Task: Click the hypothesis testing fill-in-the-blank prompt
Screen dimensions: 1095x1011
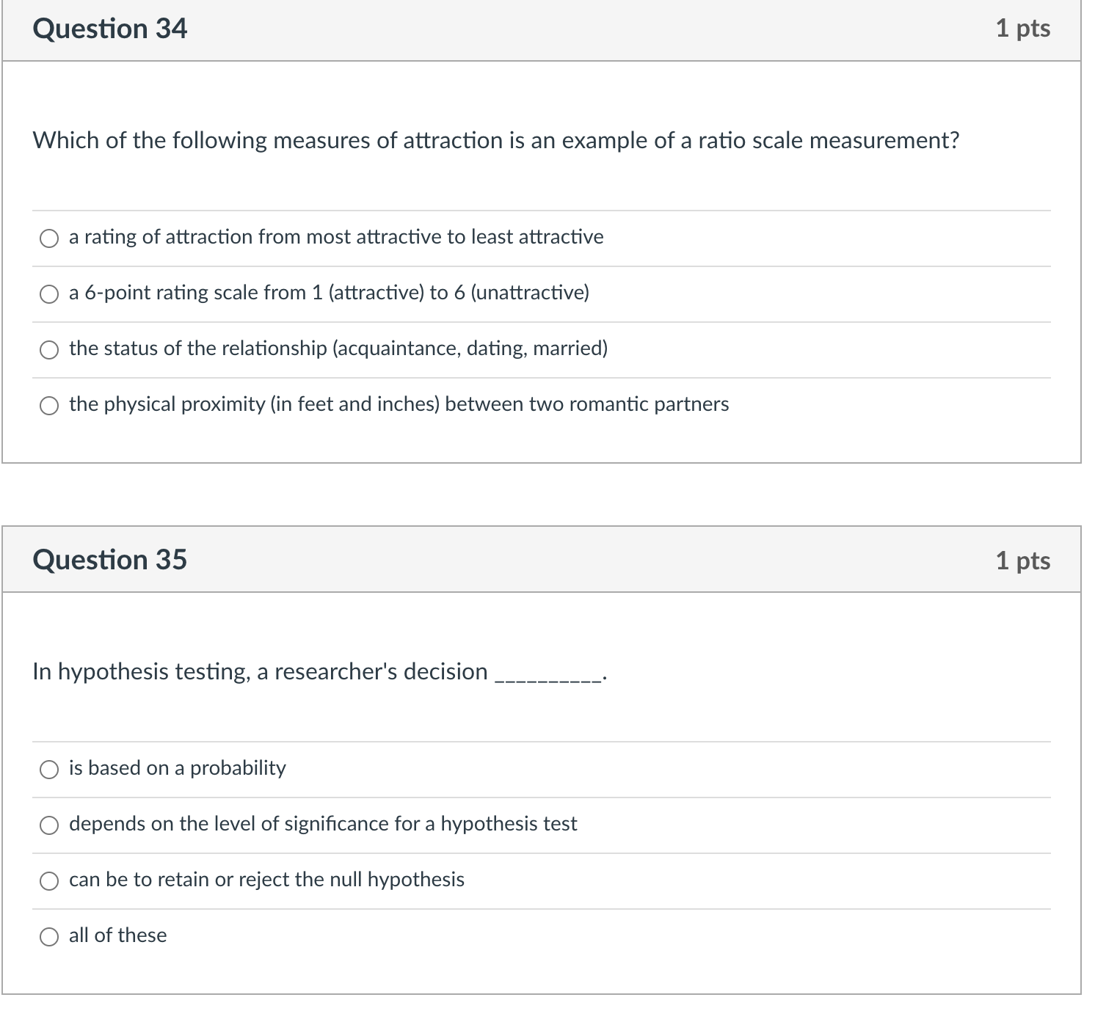Action: coord(319,671)
